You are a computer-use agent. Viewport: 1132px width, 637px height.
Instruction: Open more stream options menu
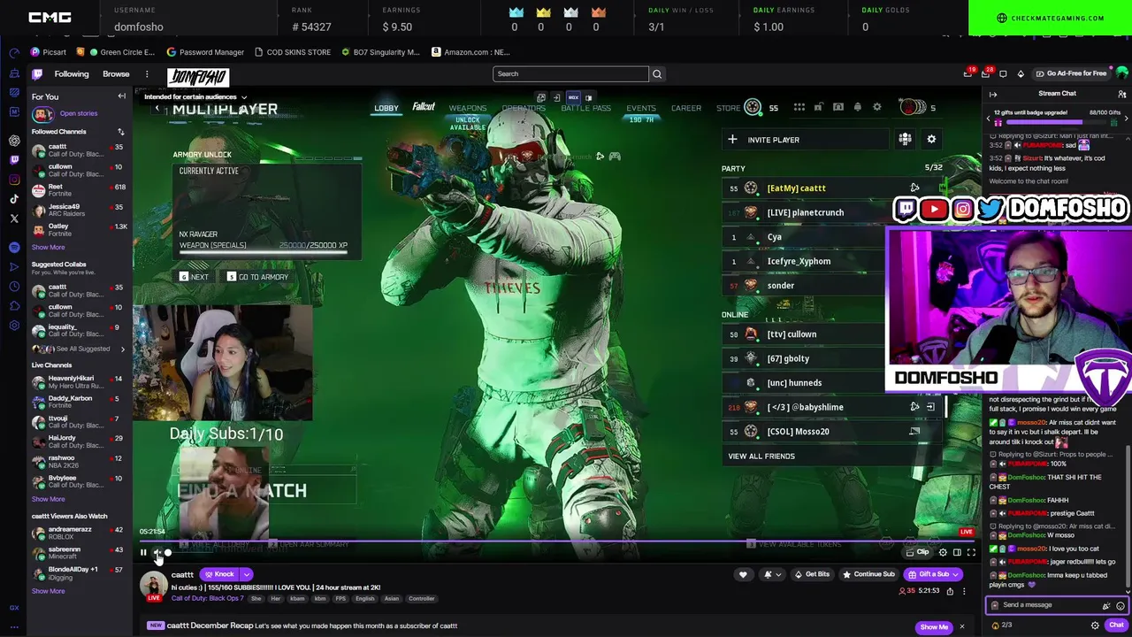point(964,591)
